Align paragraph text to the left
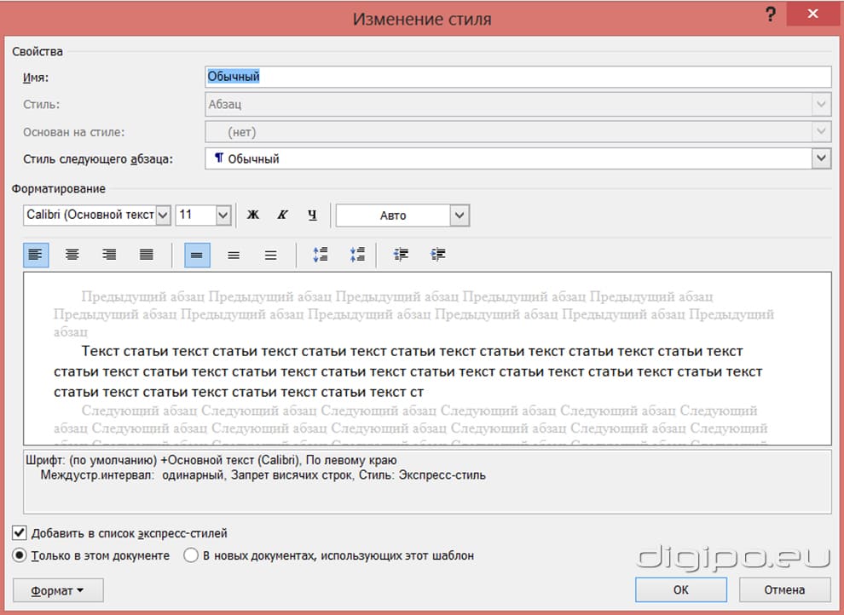 tap(36, 255)
